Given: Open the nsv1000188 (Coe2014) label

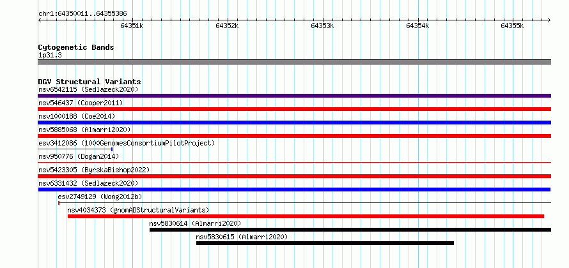Looking at the screenshot, I should 77,116.
